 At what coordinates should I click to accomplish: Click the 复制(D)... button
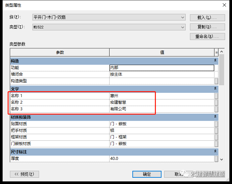(207, 27)
